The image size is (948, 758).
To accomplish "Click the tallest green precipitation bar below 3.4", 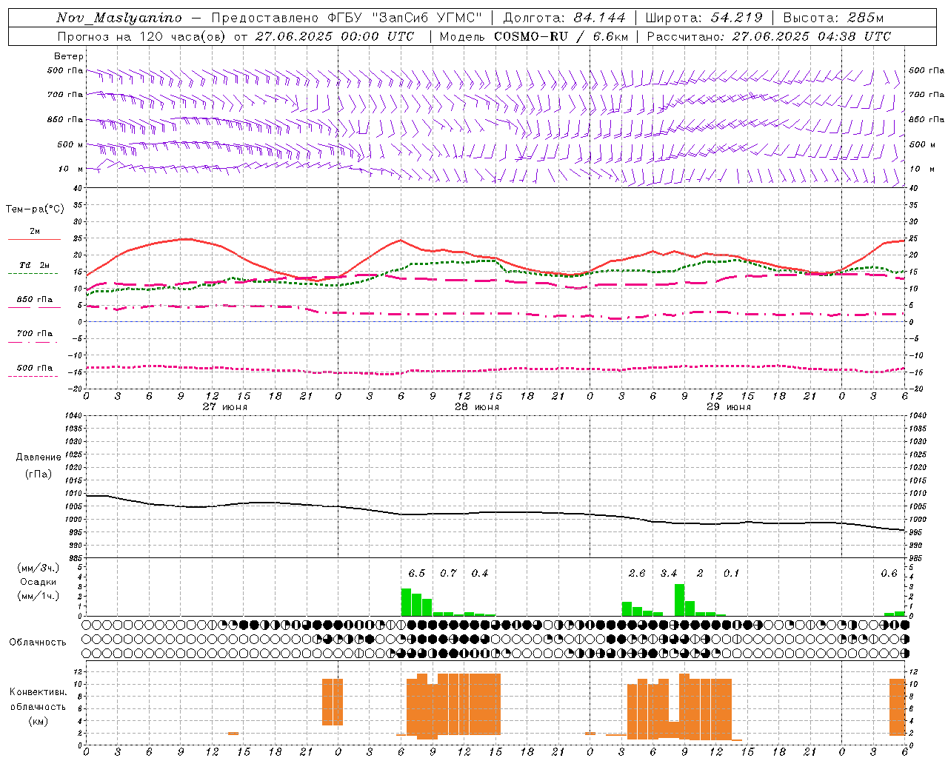I will pos(679,600).
